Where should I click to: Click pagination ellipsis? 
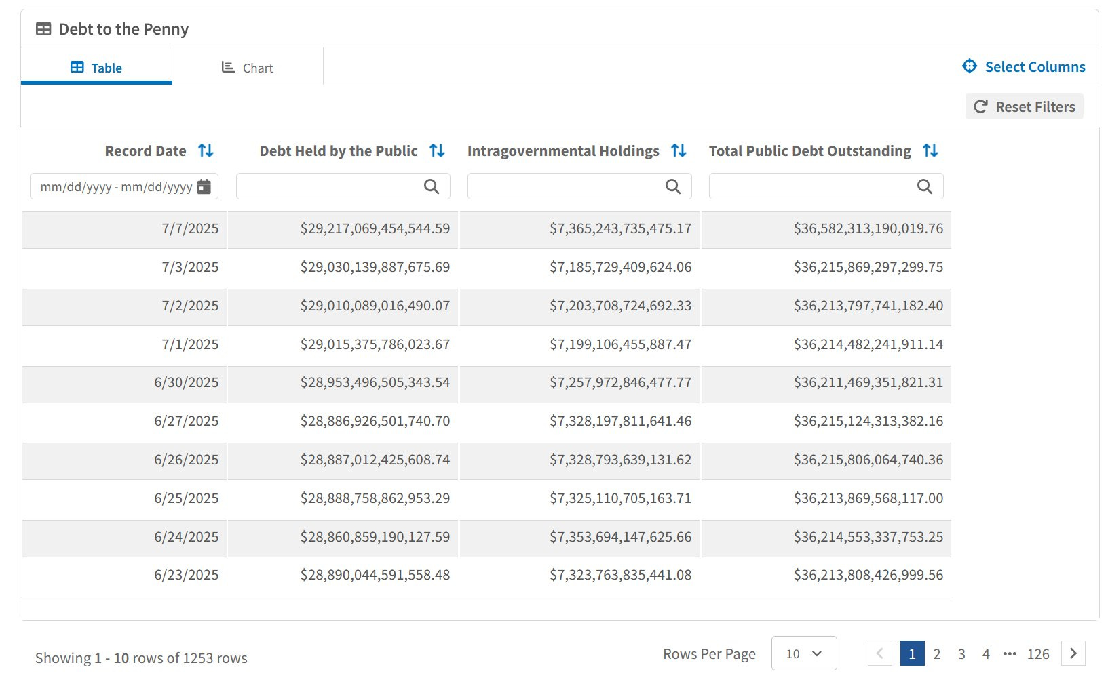1010,654
